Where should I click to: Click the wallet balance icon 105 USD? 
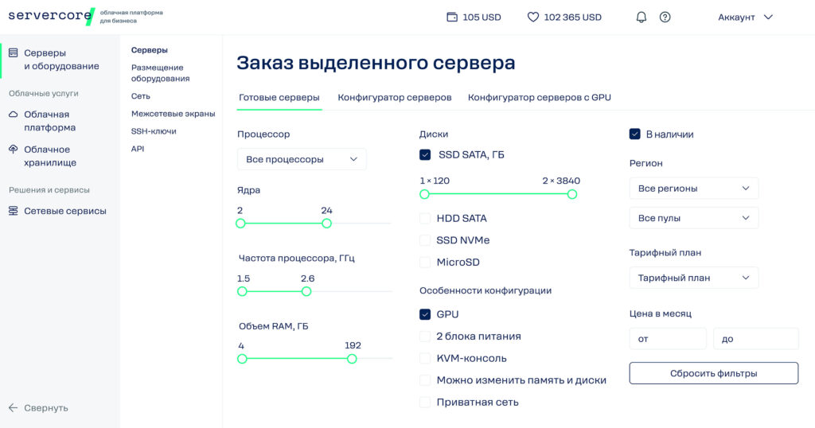click(x=452, y=17)
